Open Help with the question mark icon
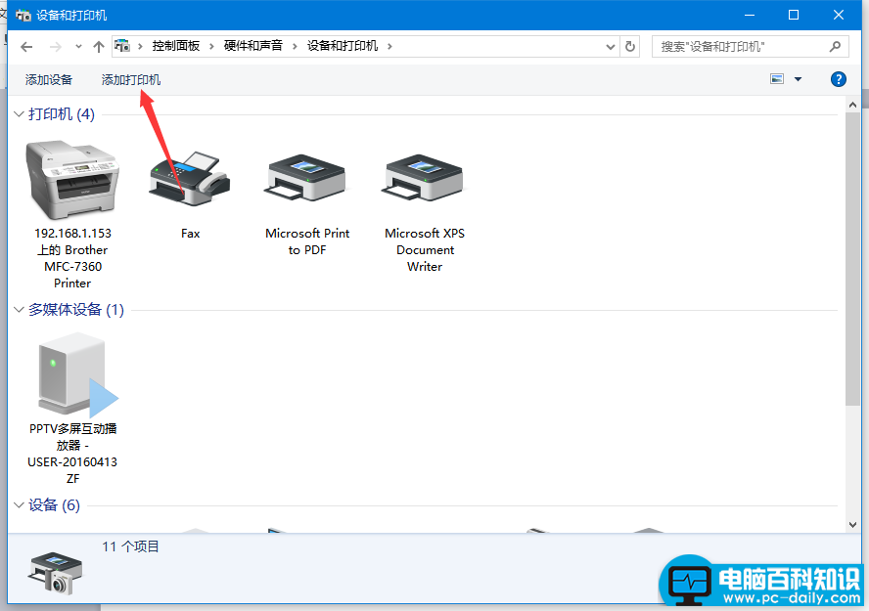Viewport: 869px width, 611px height. click(x=839, y=79)
